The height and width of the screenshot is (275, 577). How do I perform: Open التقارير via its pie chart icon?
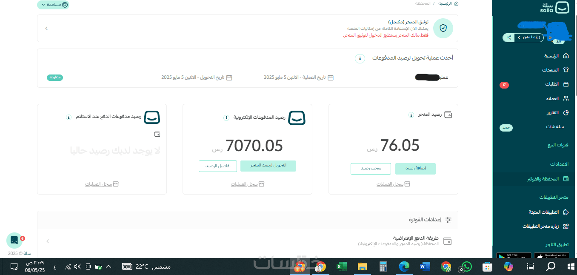pos(566,113)
